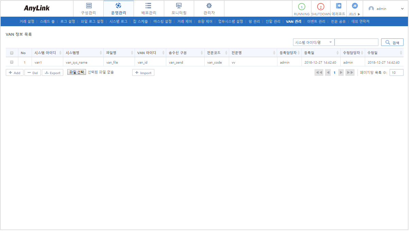Select the 배포관리 list icon
This screenshot has width=409, height=231.
coord(149,6)
